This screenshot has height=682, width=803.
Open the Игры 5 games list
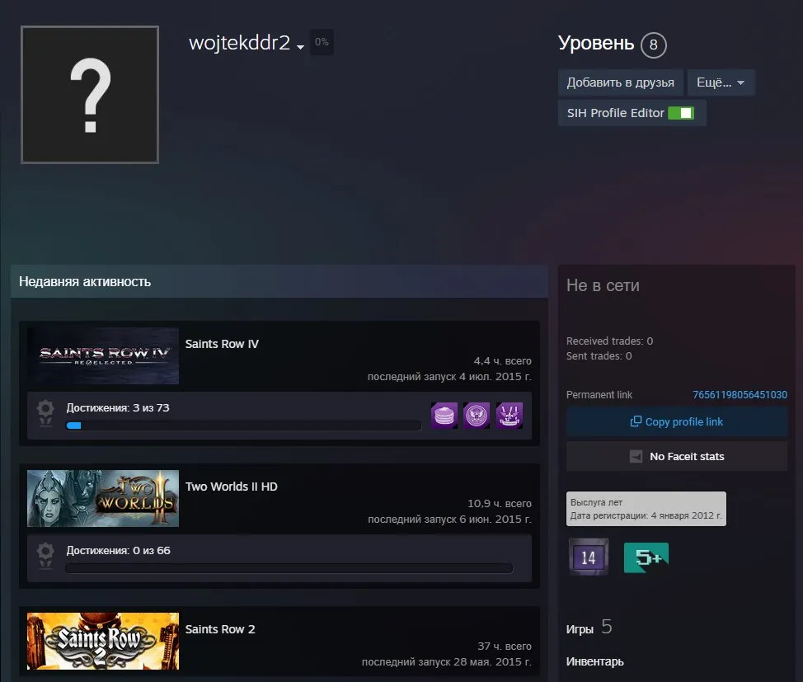tap(589, 628)
